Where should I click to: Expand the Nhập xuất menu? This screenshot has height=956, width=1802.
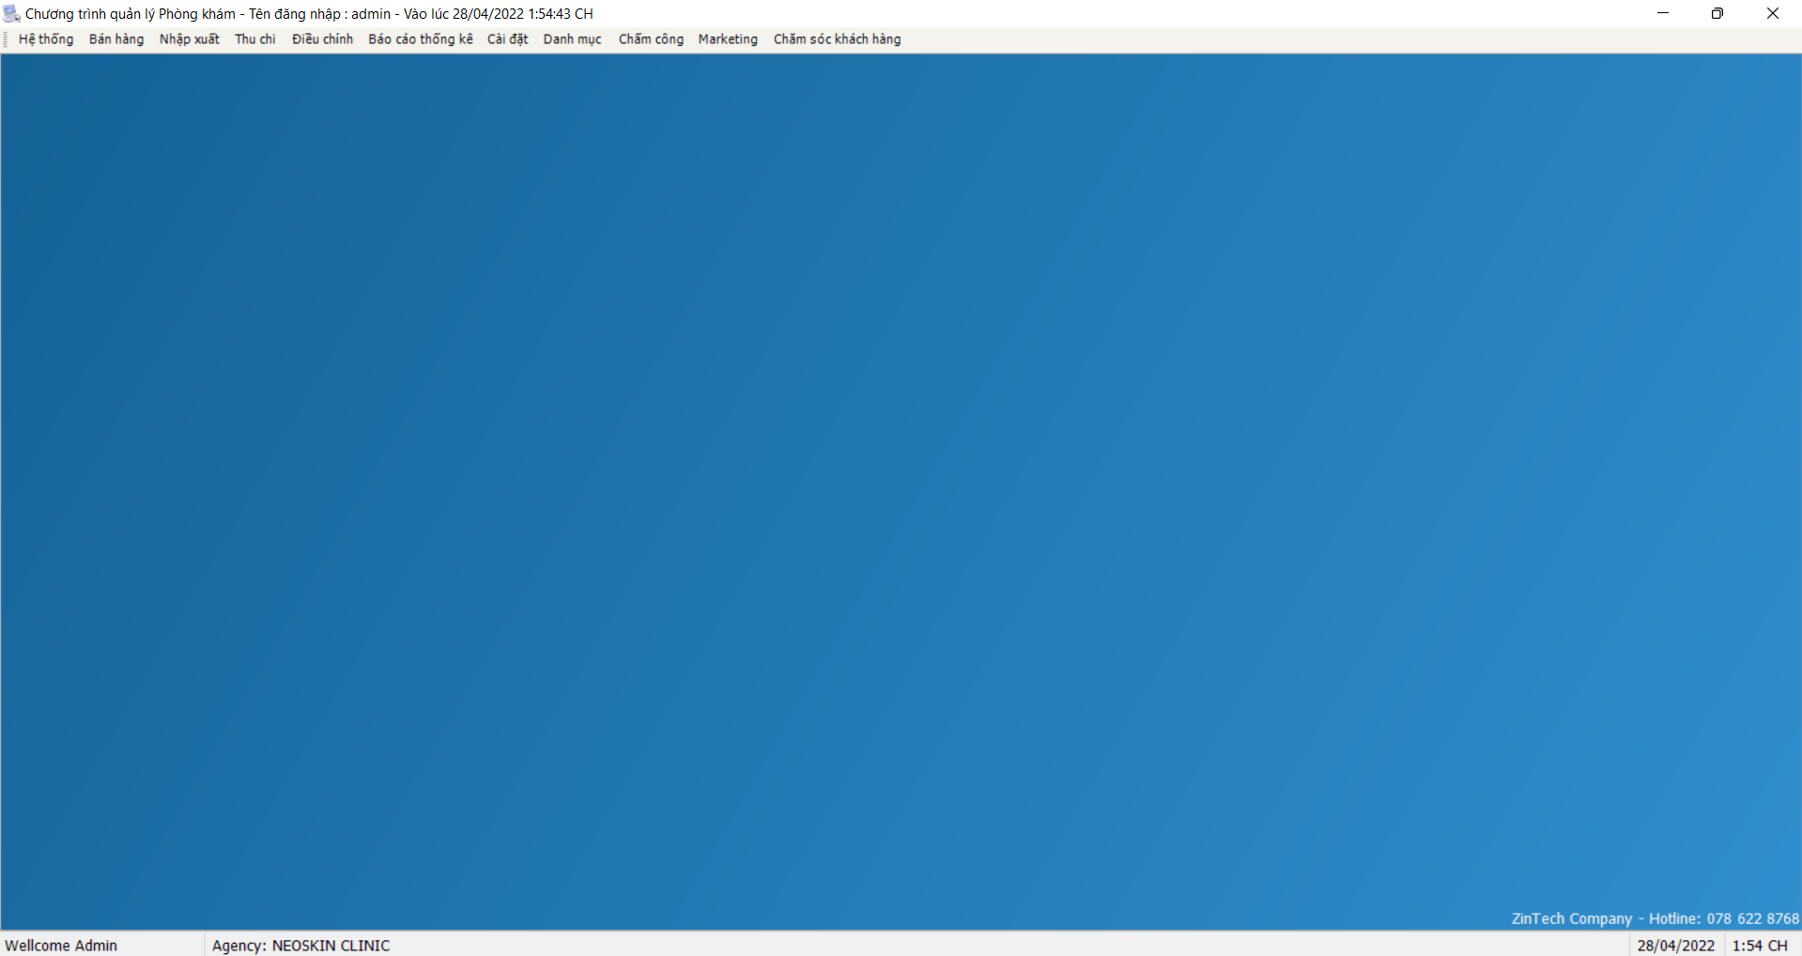tap(189, 39)
